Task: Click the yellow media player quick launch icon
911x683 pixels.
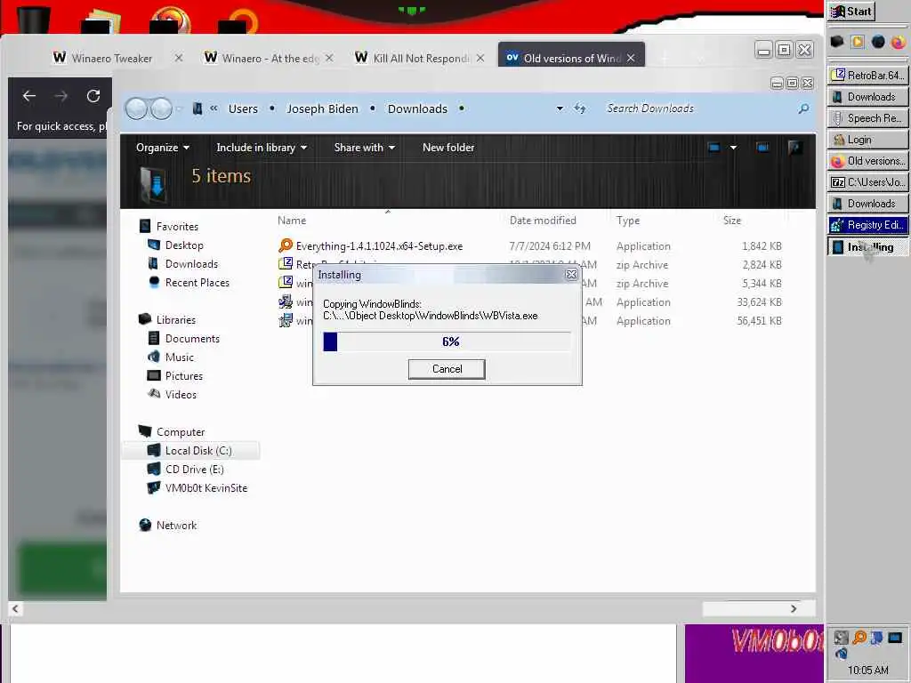Action: (858, 42)
